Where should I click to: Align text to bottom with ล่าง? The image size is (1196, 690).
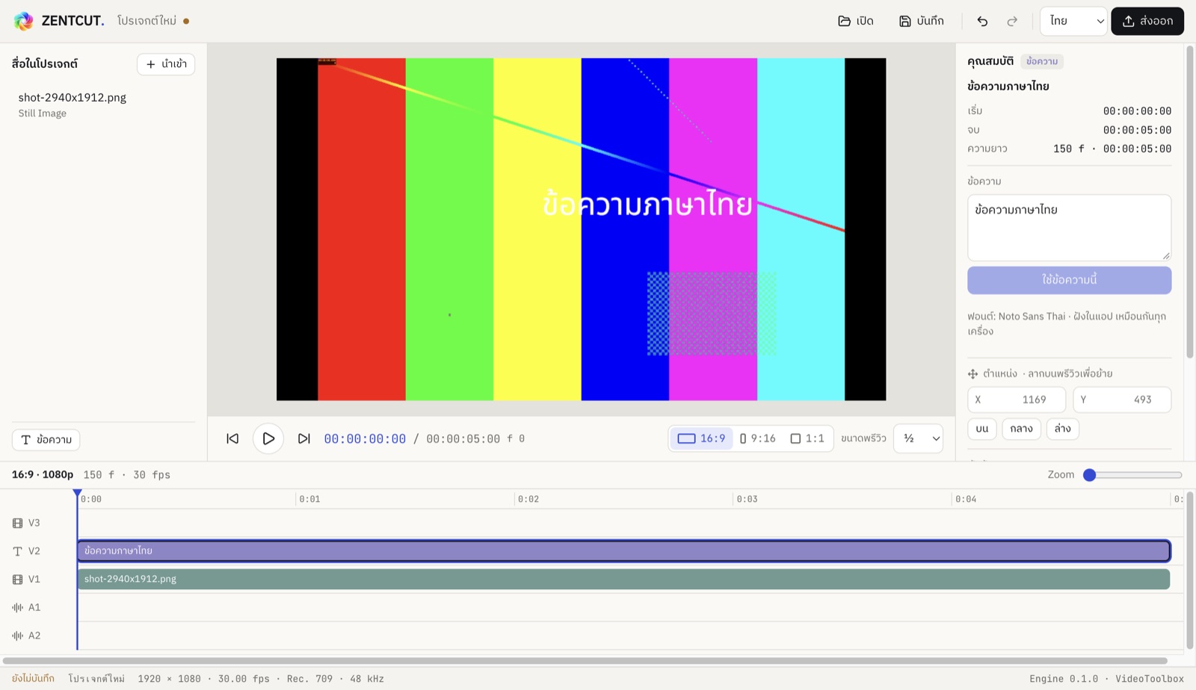tap(1062, 429)
